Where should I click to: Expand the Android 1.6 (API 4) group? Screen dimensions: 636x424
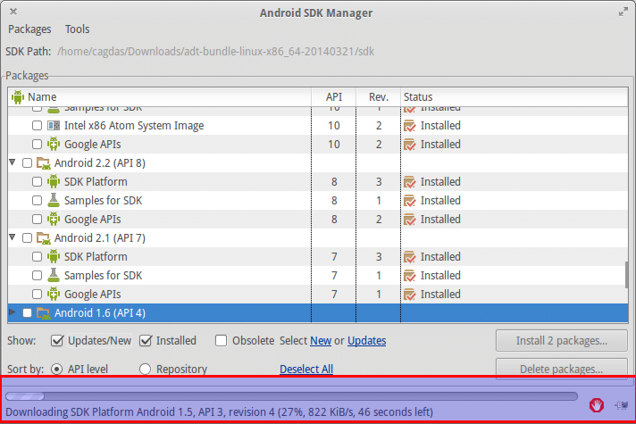[13, 312]
